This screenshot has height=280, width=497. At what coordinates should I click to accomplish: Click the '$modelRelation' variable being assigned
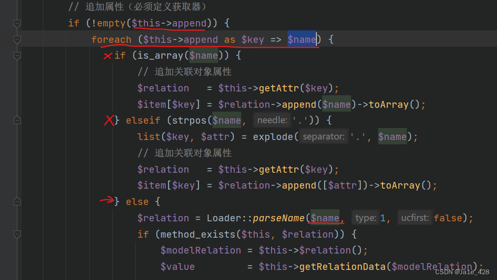click(201, 251)
